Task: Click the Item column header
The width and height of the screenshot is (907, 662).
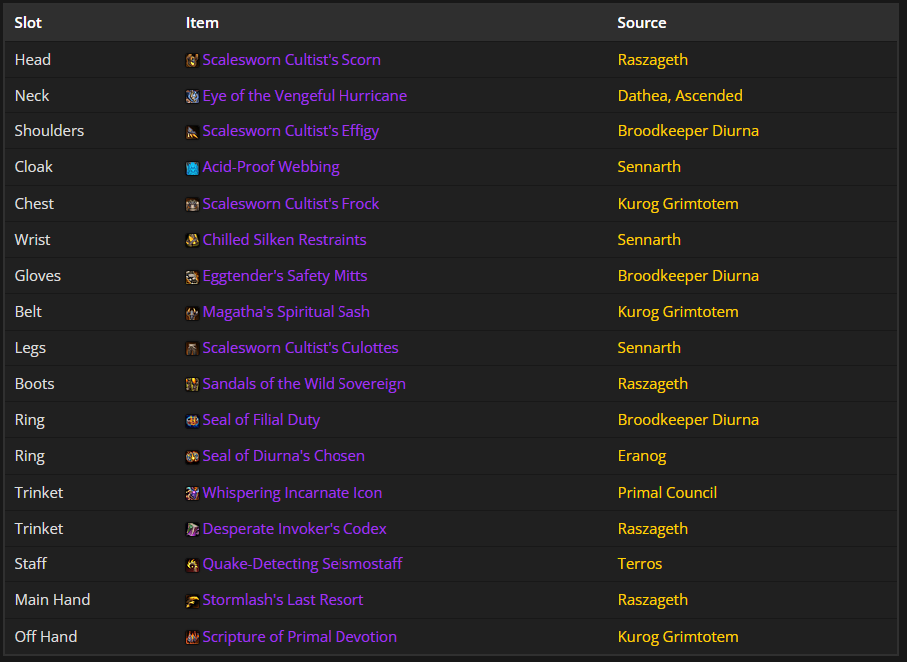Action: tap(202, 22)
